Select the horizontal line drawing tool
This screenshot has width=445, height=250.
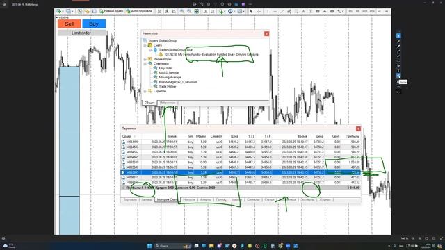275,11
